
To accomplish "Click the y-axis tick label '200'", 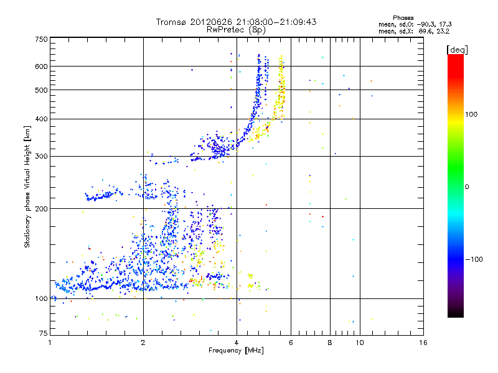I will coord(41,209).
